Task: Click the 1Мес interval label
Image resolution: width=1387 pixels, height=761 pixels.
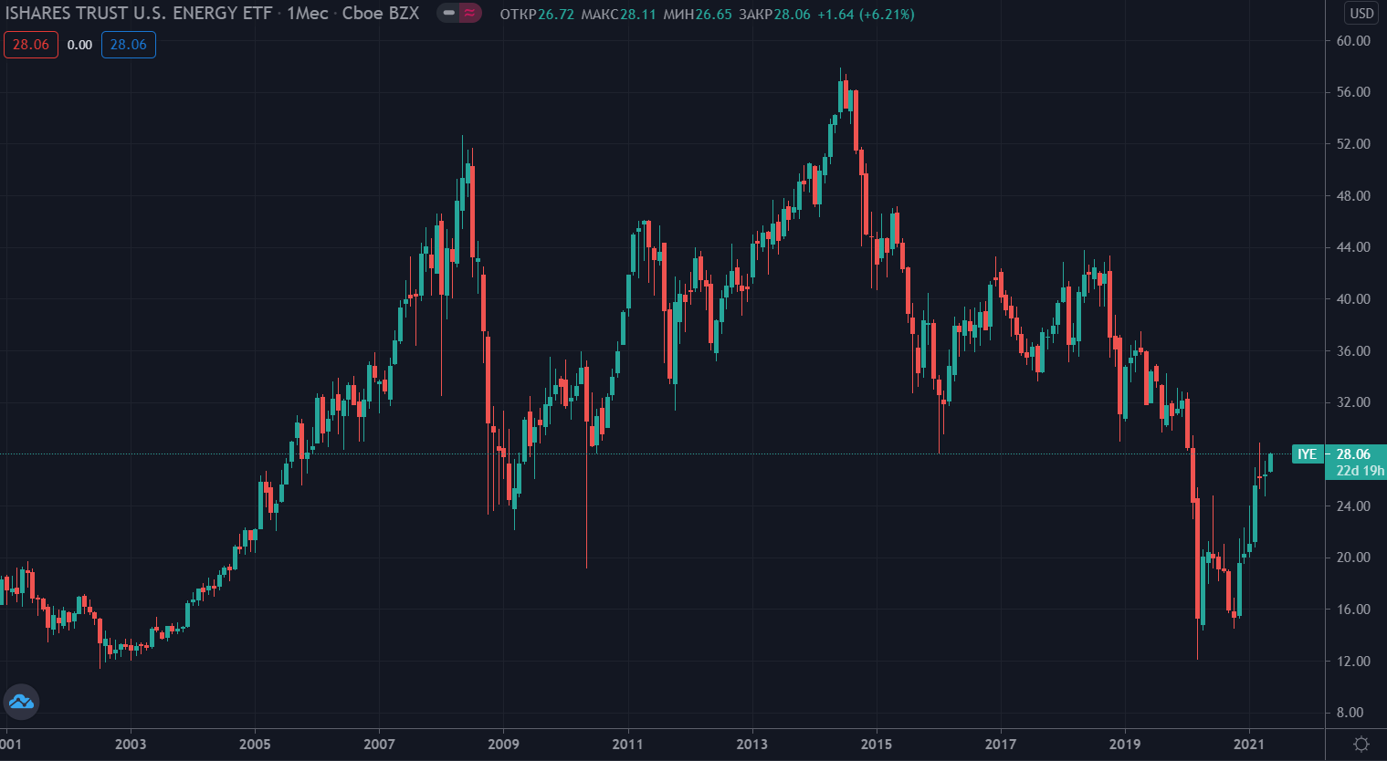Action: point(307,14)
